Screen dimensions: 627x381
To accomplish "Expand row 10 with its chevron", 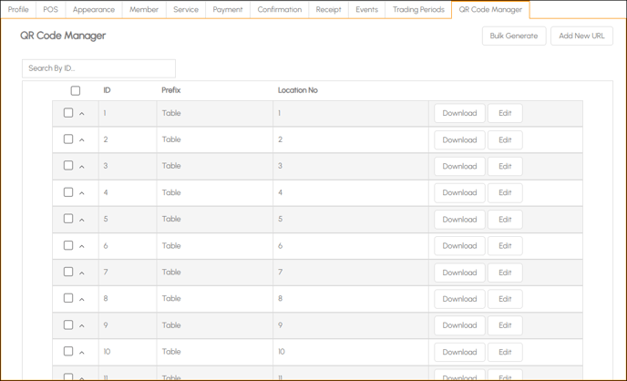I will click(x=82, y=353).
